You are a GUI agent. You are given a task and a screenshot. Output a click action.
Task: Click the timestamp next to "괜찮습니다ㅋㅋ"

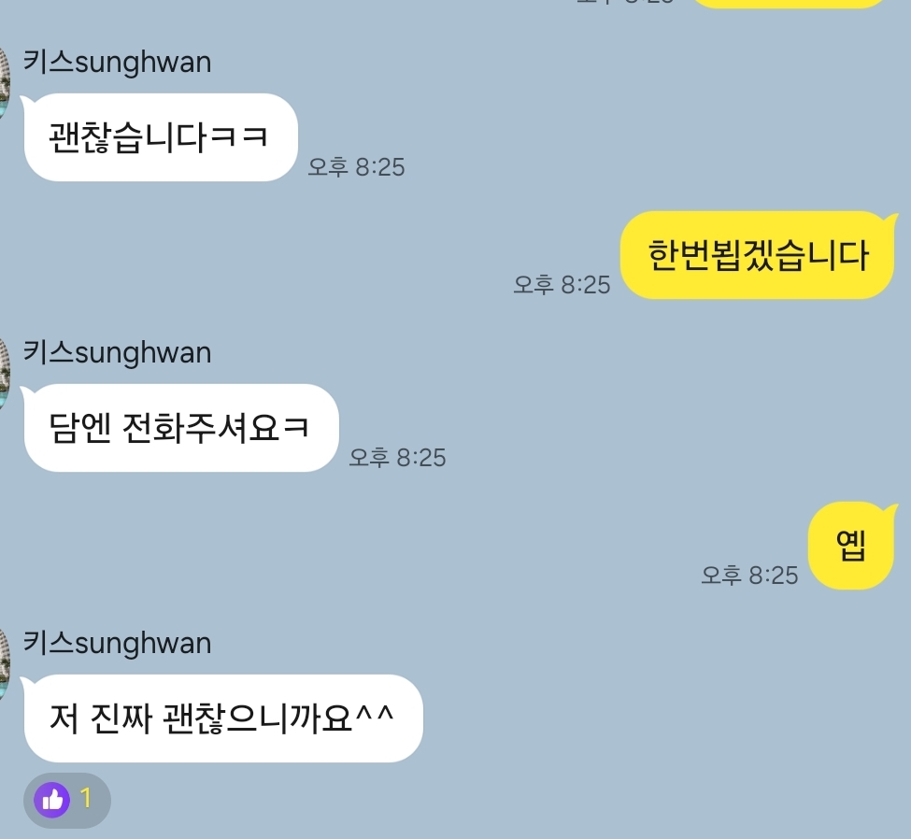coord(356,167)
